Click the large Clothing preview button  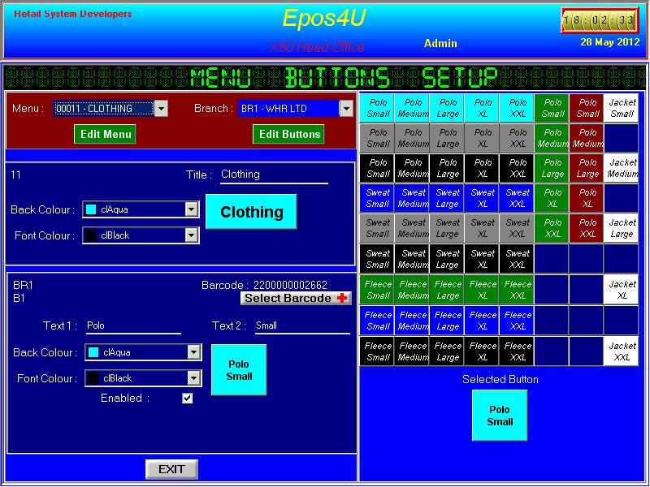click(251, 212)
